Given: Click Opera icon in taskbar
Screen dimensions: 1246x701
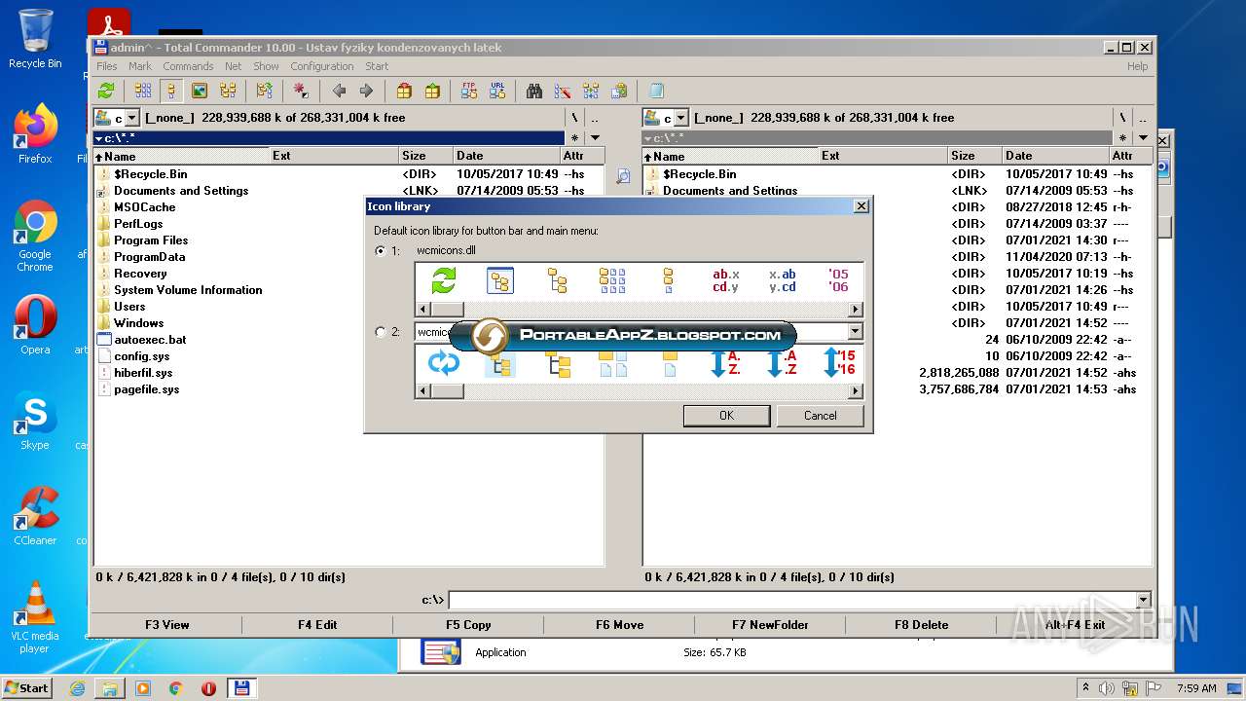Looking at the screenshot, I should [208, 688].
